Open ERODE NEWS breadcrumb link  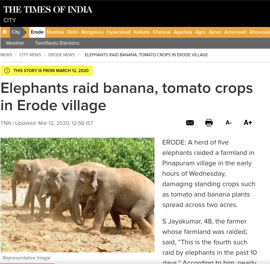[x=61, y=55]
